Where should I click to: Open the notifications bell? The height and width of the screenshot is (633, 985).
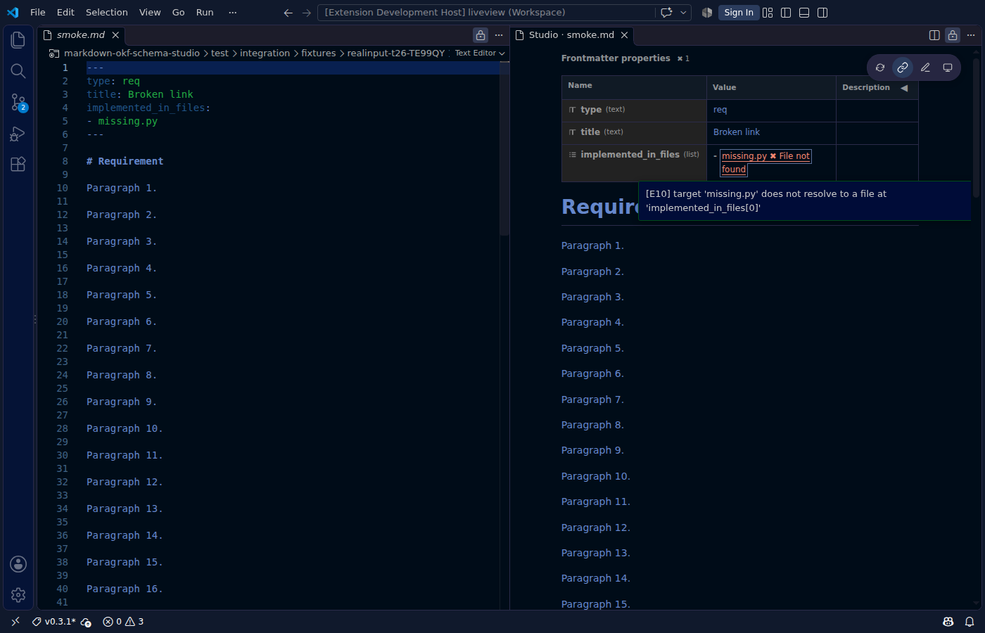point(970,622)
